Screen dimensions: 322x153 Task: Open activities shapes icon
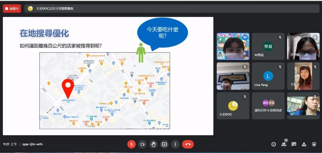click(x=304, y=145)
